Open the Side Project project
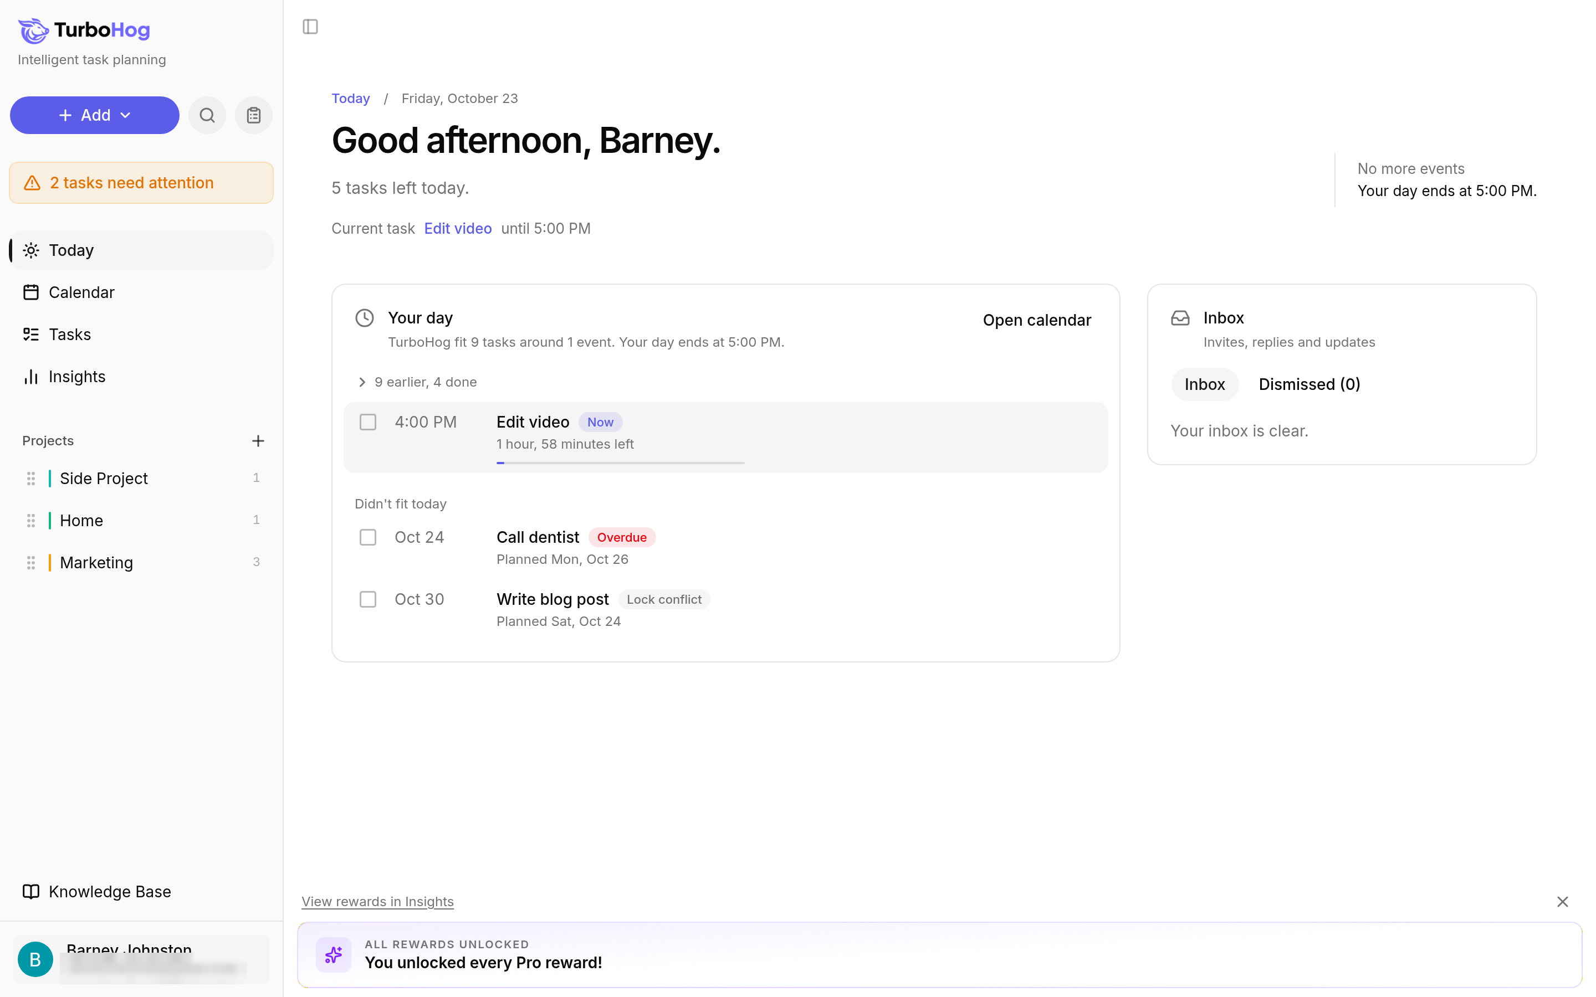This screenshot has height=997, width=1596. 141,478
